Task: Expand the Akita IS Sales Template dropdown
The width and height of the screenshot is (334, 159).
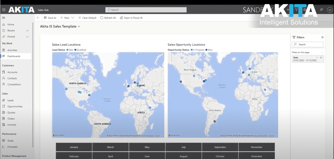Action: pos(79,26)
